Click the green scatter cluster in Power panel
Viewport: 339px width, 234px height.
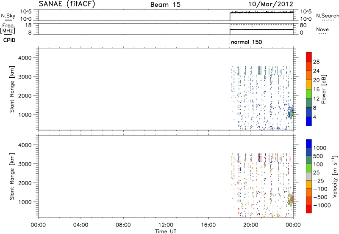point(291,113)
